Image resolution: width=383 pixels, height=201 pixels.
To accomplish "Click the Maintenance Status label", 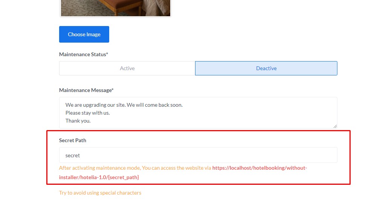I will (83, 54).
